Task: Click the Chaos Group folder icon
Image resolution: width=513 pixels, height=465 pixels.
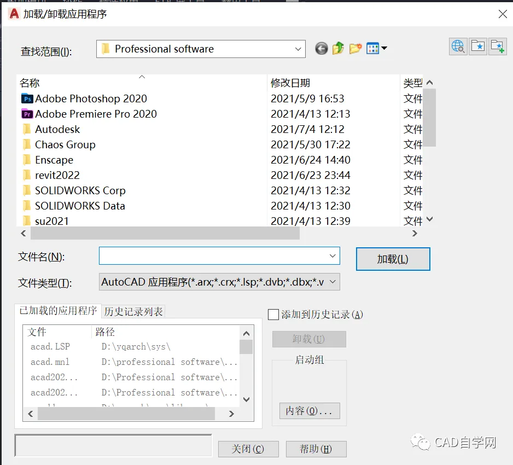Action: (x=27, y=144)
